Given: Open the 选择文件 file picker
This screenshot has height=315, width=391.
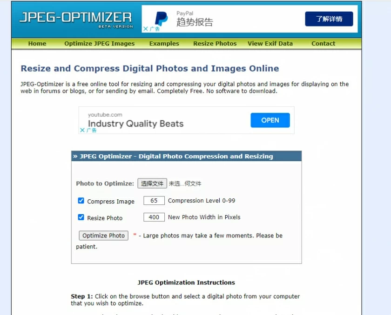Looking at the screenshot, I should click(x=152, y=183).
